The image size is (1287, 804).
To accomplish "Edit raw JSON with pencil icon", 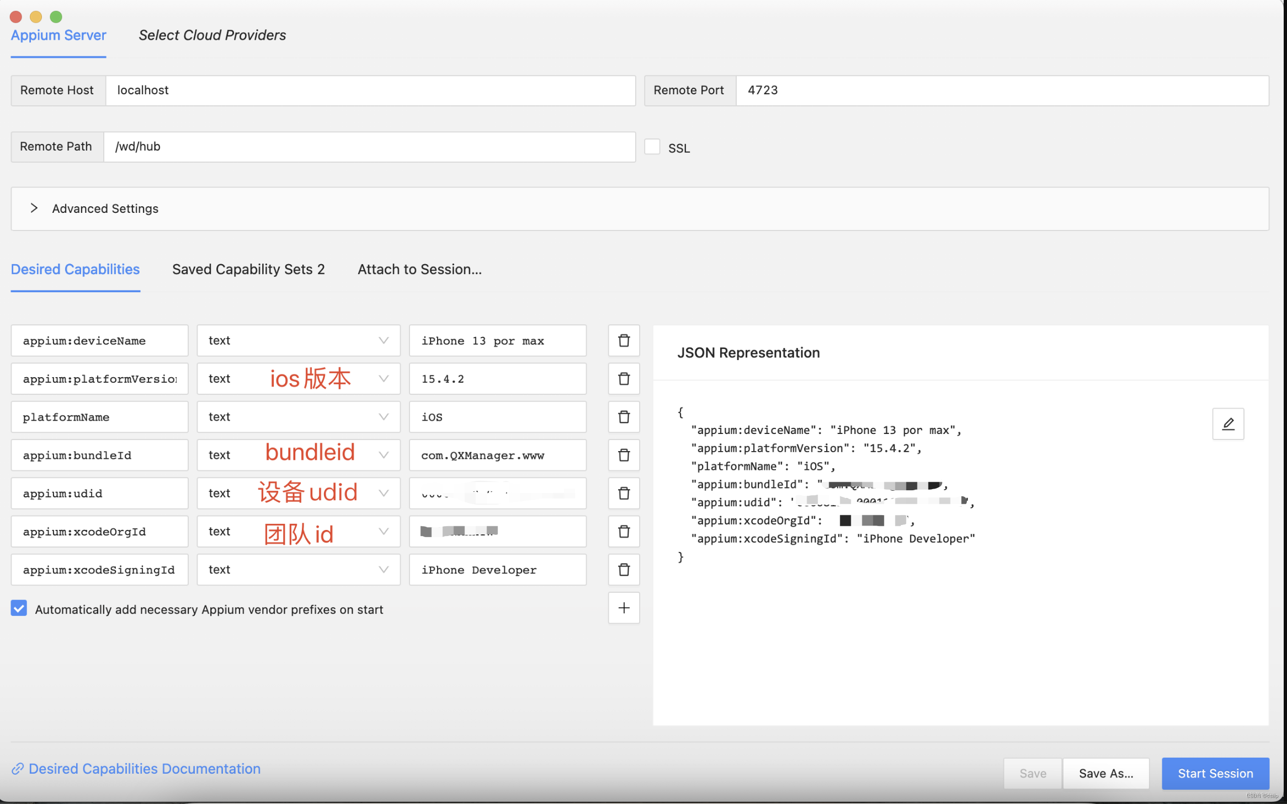I will click(x=1228, y=424).
